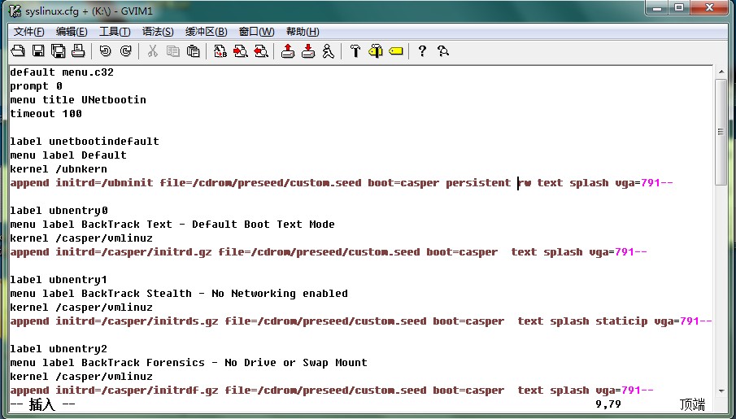Screen dimensions: 736x419
Task: Click the scrollbar down arrow
Action: [721, 391]
